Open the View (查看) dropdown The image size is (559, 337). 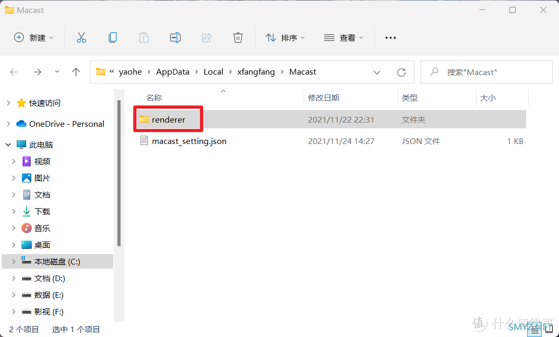(343, 38)
